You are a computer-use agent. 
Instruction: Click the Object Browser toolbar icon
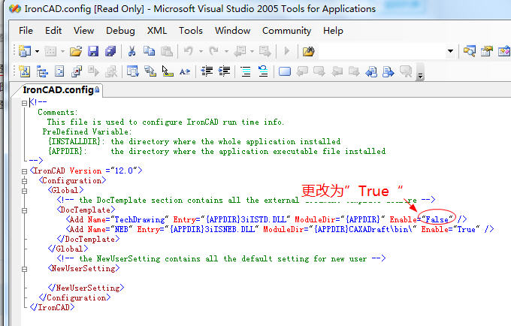tap(503, 51)
